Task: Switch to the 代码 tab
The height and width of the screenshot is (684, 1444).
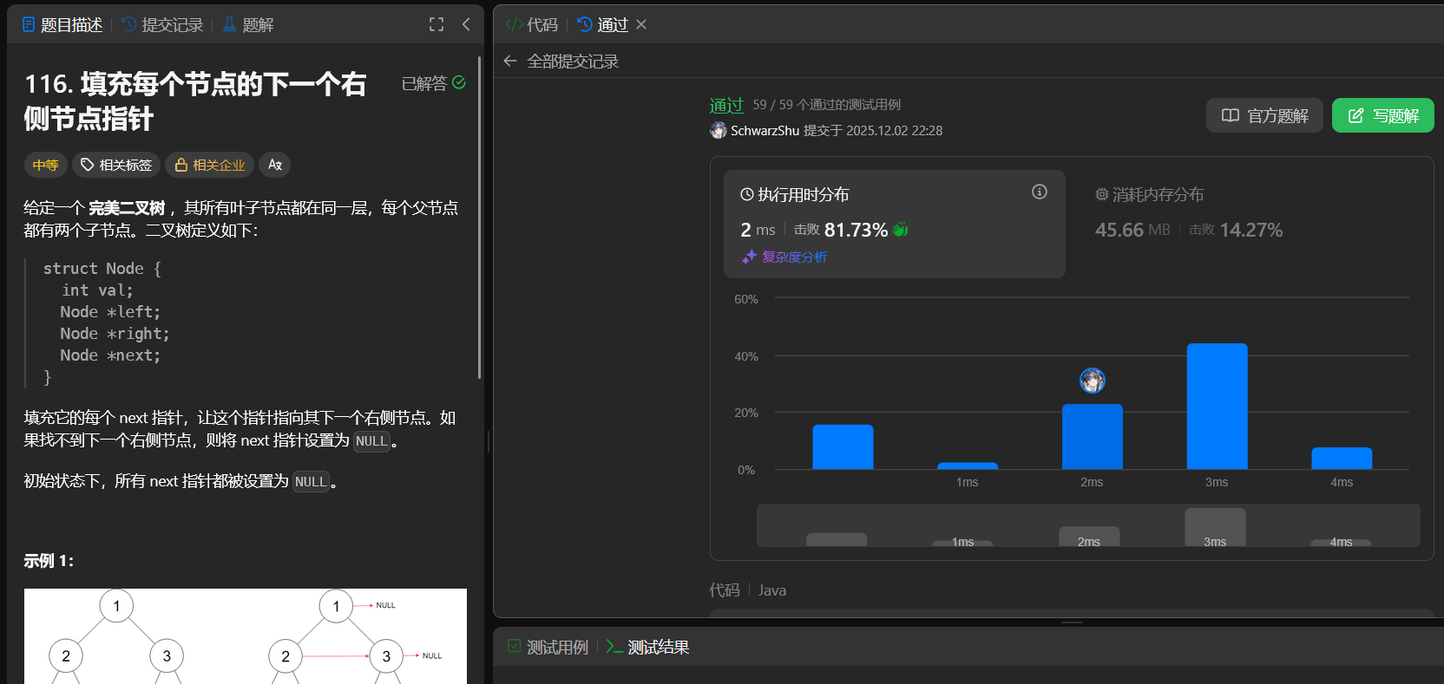Action: 532,24
